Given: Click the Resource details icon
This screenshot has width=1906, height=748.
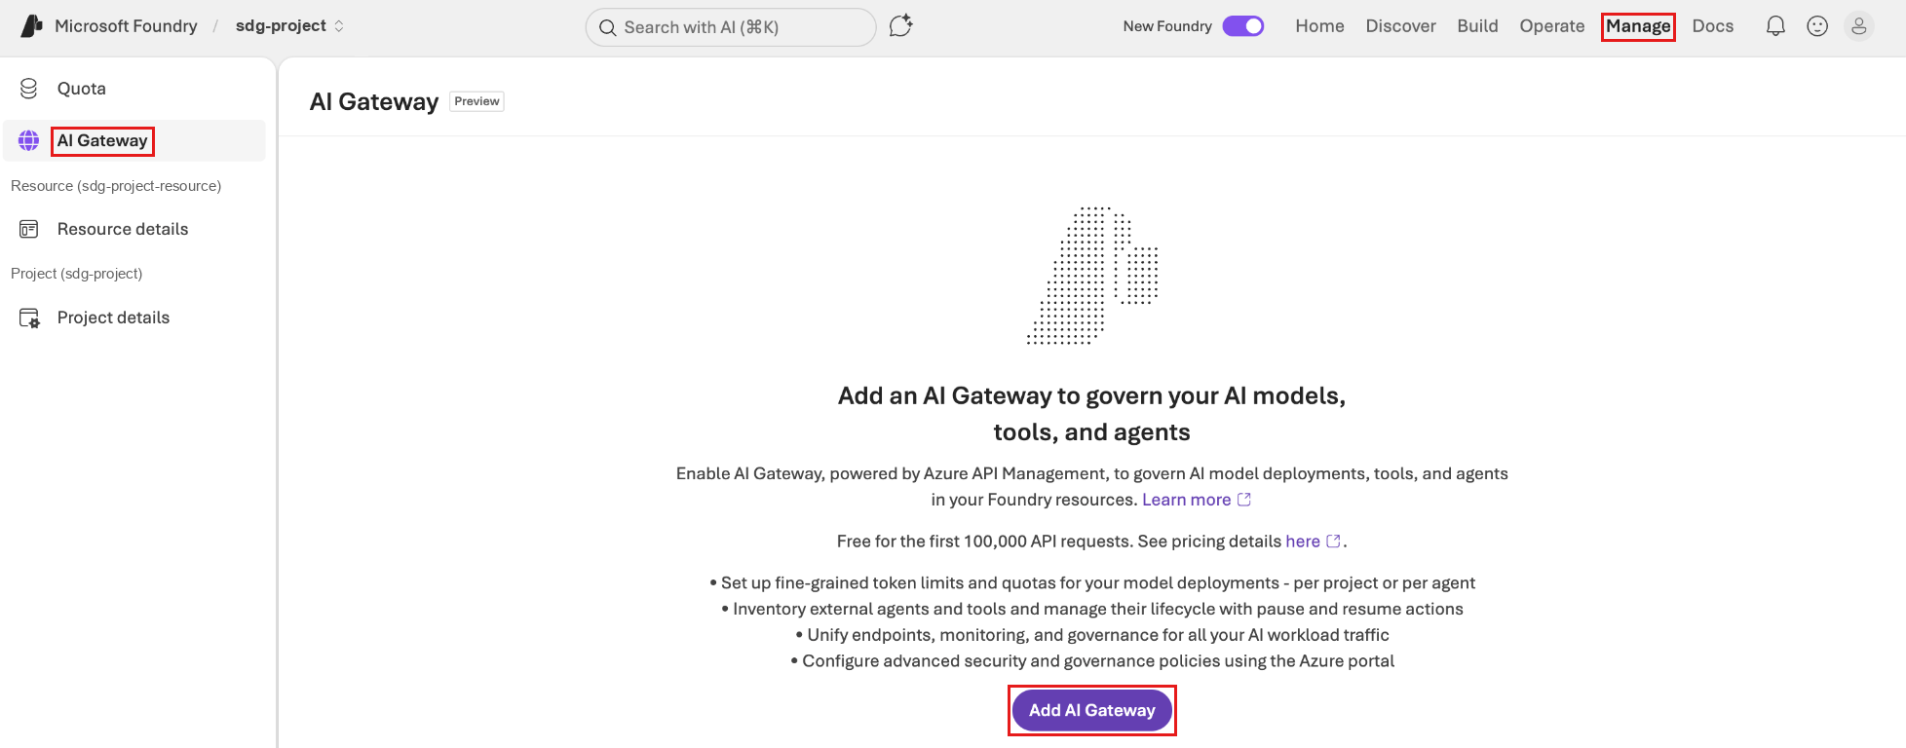Looking at the screenshot, I should 29,229.
